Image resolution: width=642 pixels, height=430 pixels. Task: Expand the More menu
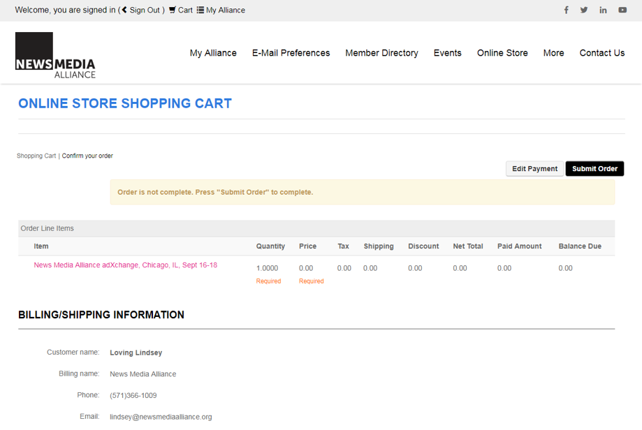click(553, 53)
